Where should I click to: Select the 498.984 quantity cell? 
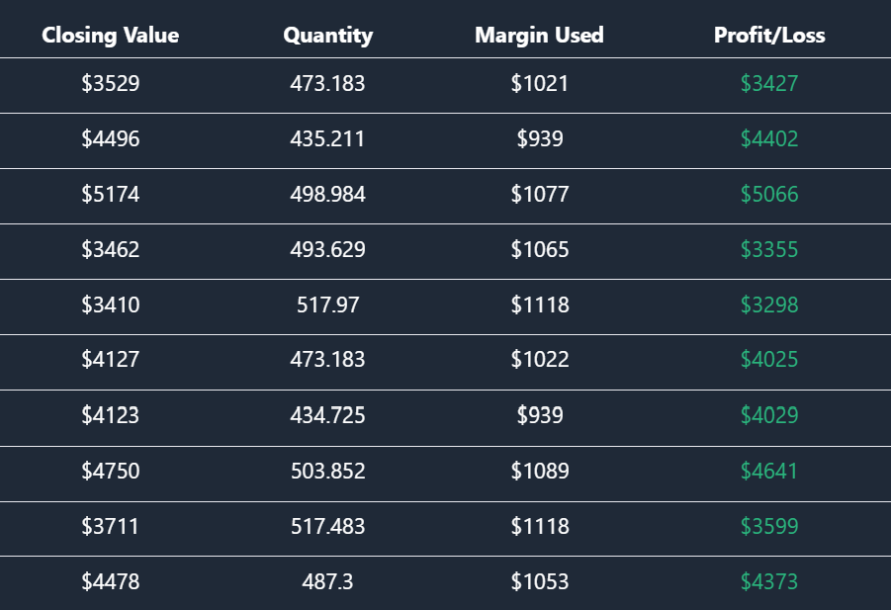pos(327,195)
